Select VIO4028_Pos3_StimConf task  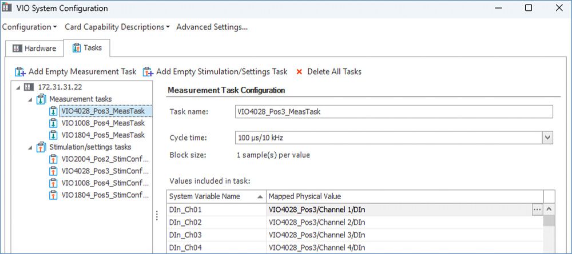pos(105,171)
